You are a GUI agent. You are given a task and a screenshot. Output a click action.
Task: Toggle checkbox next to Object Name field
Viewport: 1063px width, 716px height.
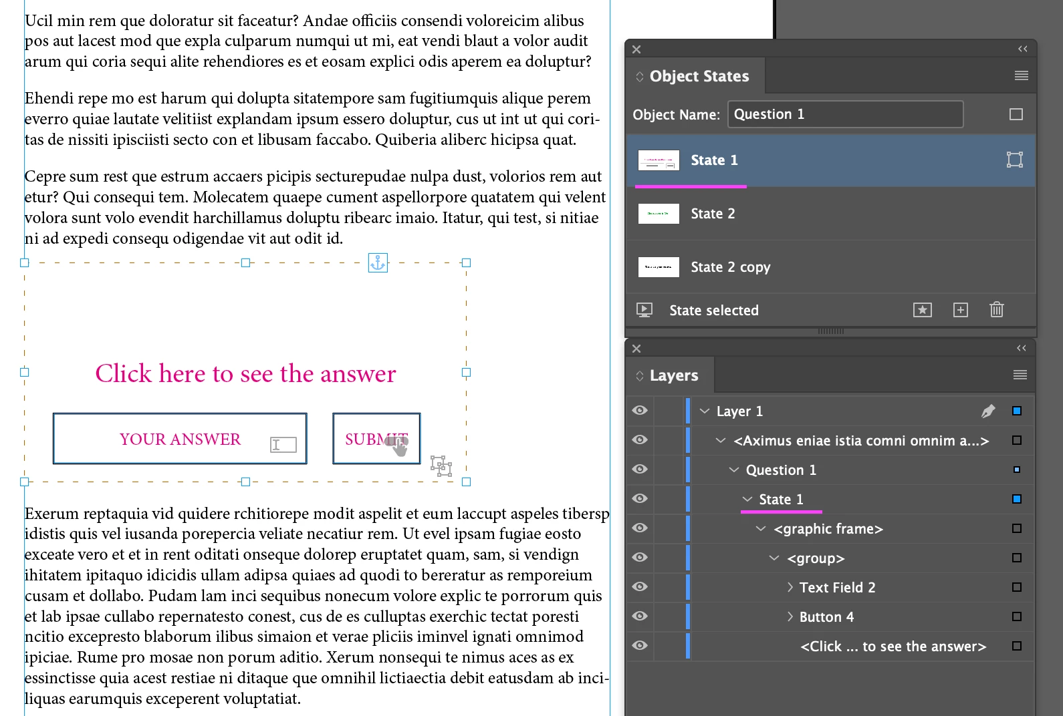click(1016, 114)
